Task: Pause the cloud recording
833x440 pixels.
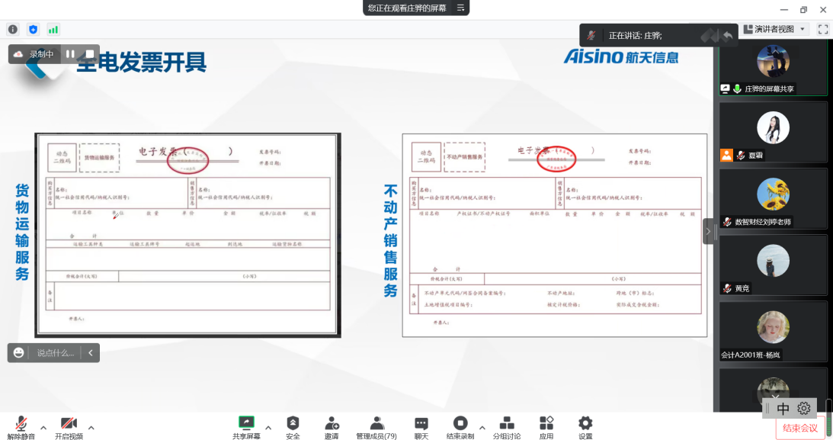Action: [70, 54]
